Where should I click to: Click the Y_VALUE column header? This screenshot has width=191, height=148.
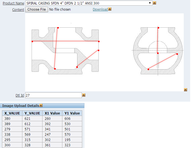tap(32, 113)
